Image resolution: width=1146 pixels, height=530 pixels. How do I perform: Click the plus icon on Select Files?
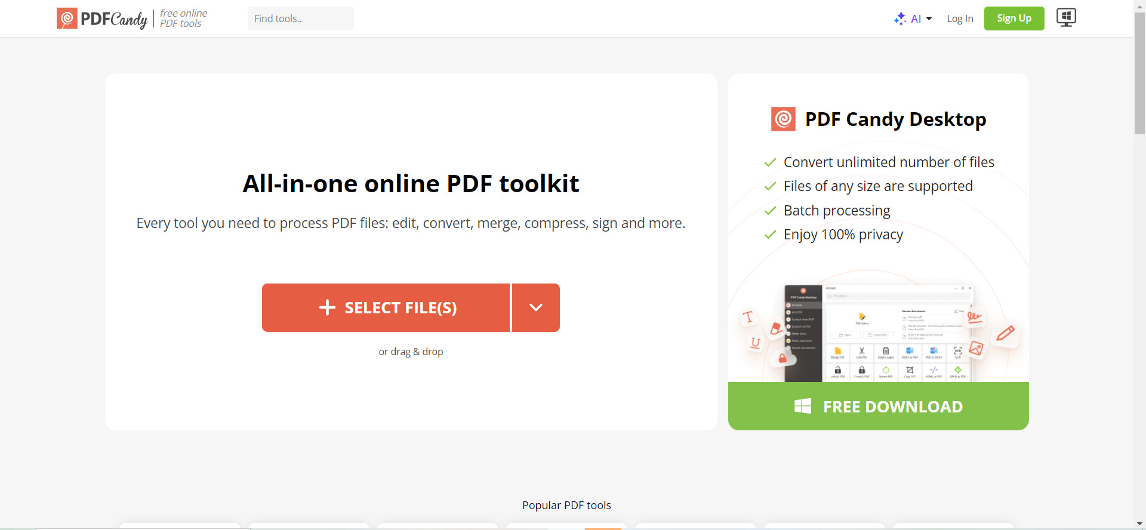(x=327, y=307)
